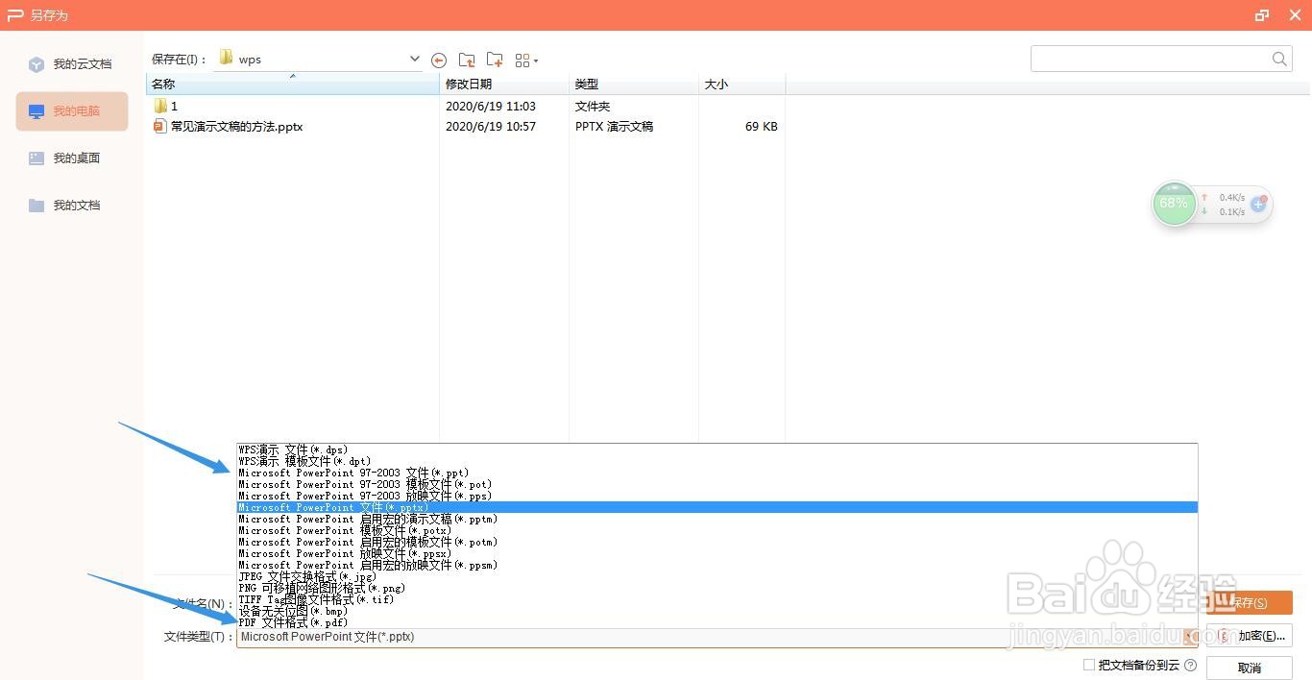
Task: Choose PowerPoint 97-2003 文件(*.ppt) type
Action: (x=717, y=473)
